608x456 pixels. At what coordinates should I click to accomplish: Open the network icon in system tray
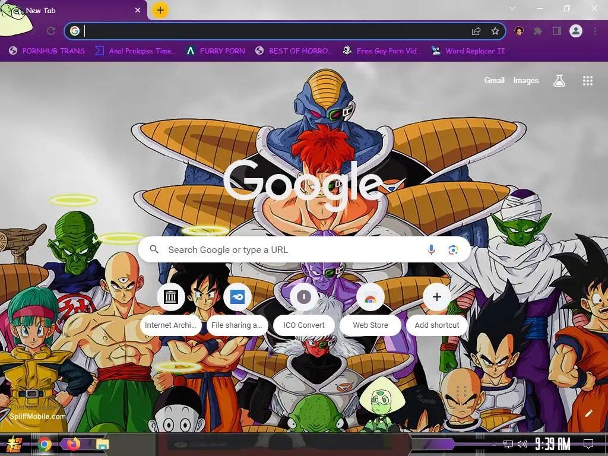(508, 444)
